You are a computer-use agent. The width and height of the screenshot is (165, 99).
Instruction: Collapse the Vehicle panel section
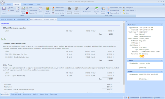[162, 72]
